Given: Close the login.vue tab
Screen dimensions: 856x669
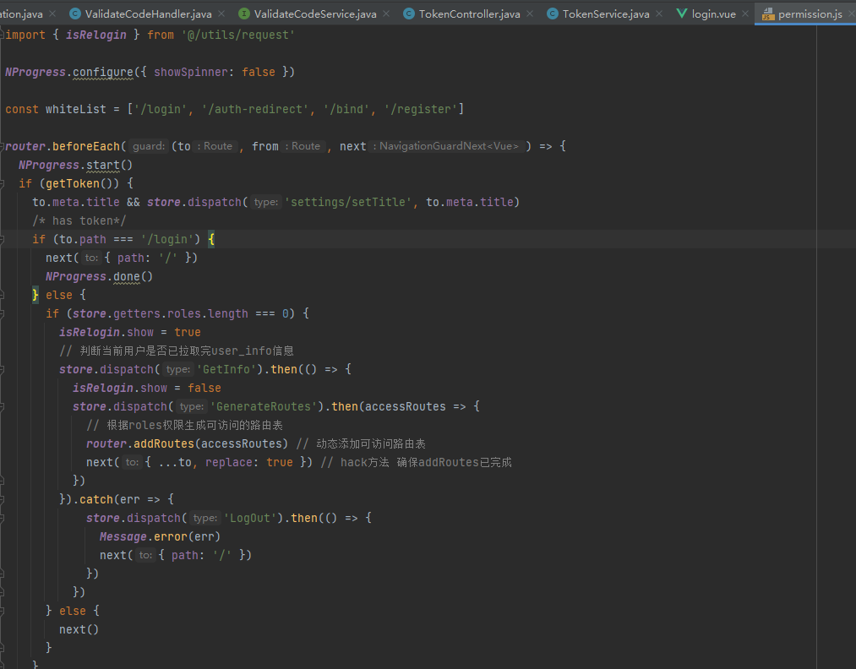Looking at the screenshot, I should [x=745, y=14].
